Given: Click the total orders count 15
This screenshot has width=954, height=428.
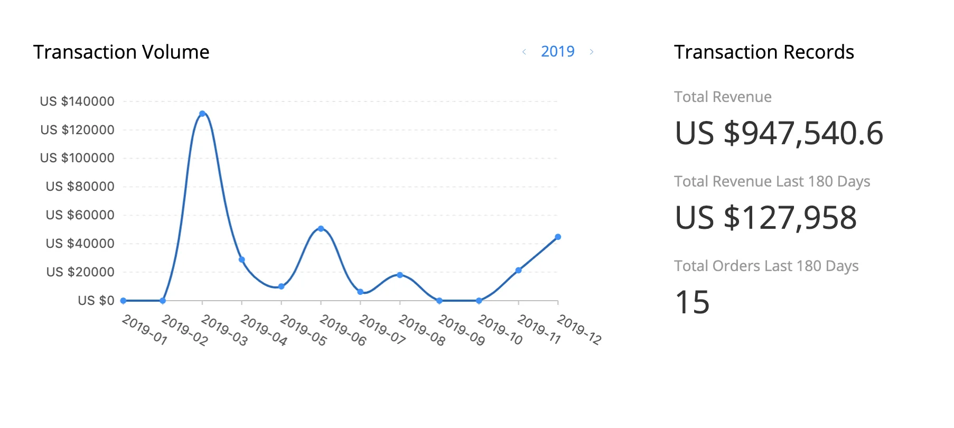Looking at the screenshot, I should coord(693,302).
